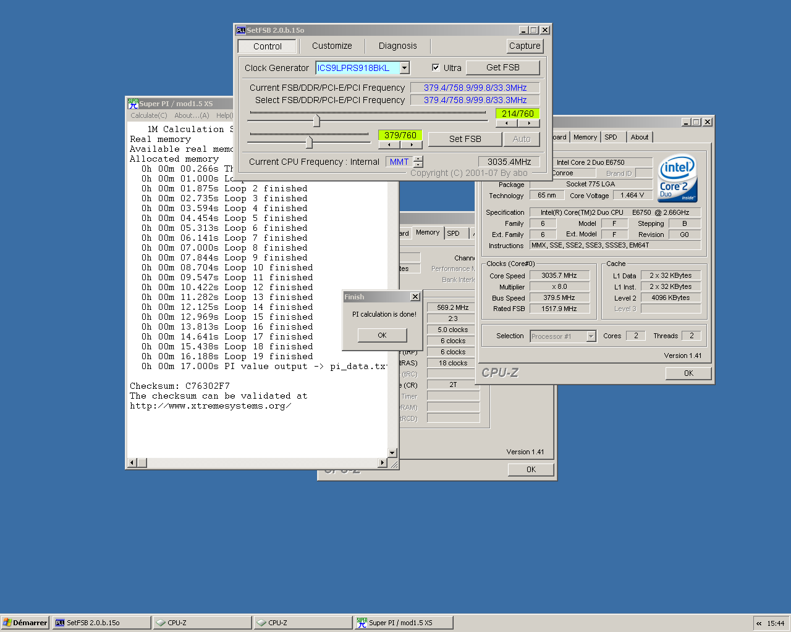Click Super PI horizontal scrollbar right arrow
The width and height of the screenshot is (791, 632).
click(383, 463)
